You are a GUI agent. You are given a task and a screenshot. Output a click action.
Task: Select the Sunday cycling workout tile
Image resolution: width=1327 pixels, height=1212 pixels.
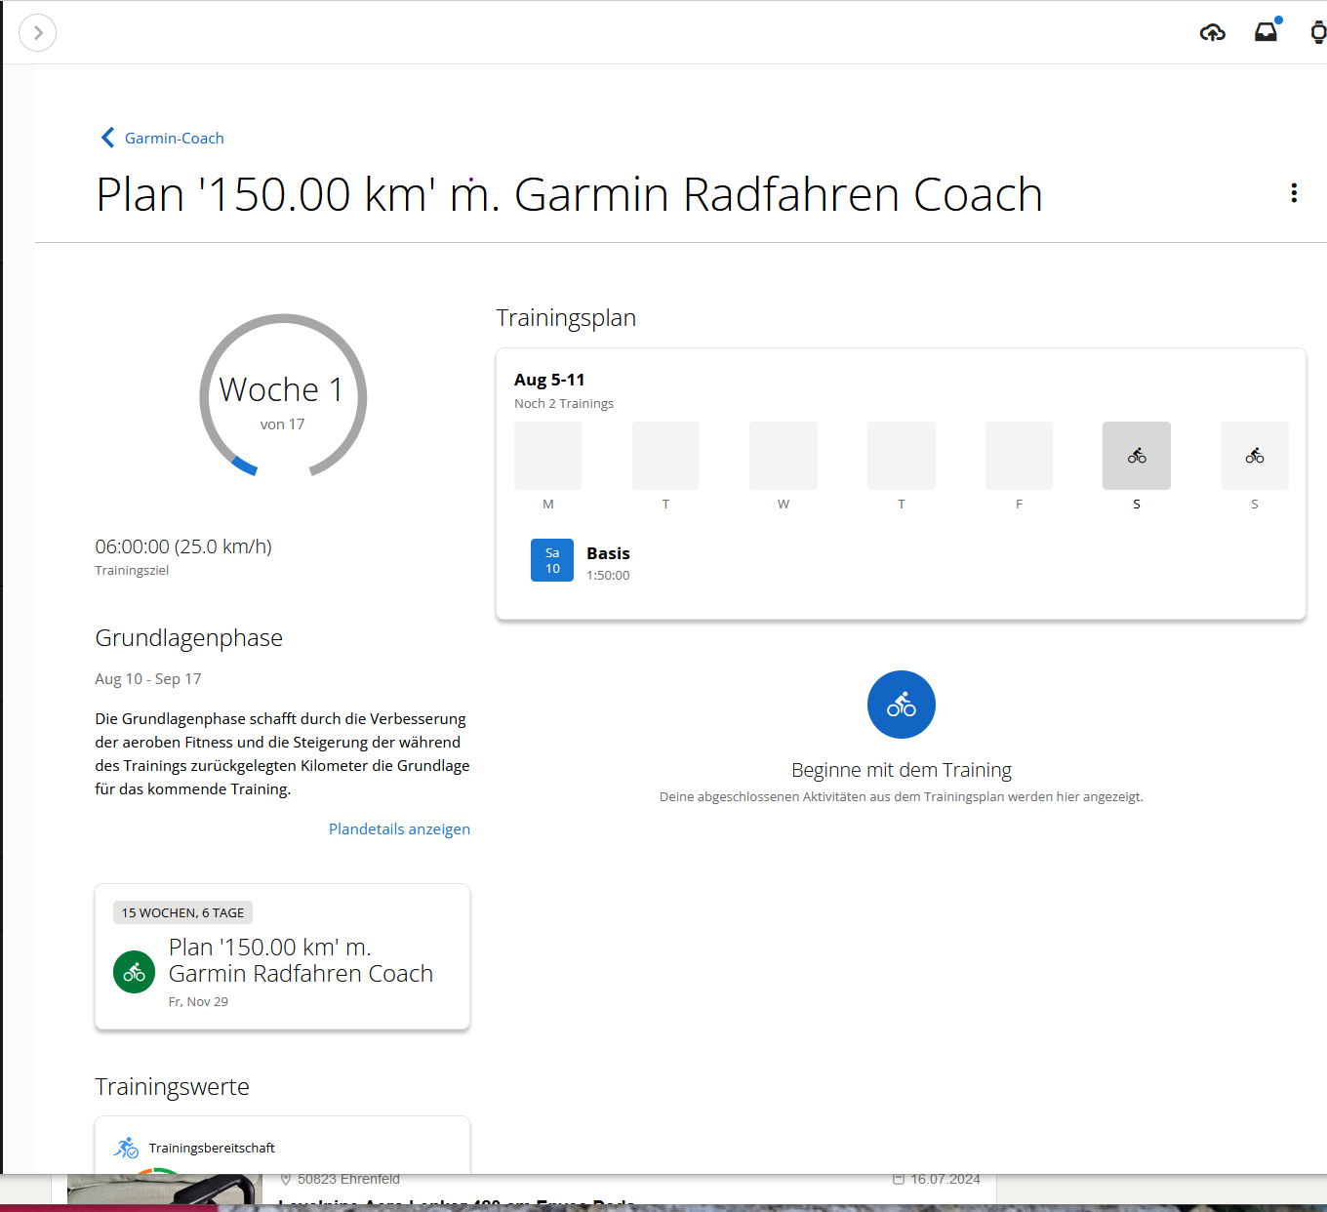click(1255, 456)
